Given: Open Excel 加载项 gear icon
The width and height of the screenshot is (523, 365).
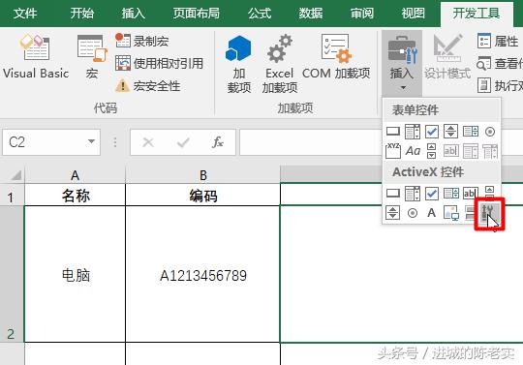Looking at the screenshot, I should [280, 49].
